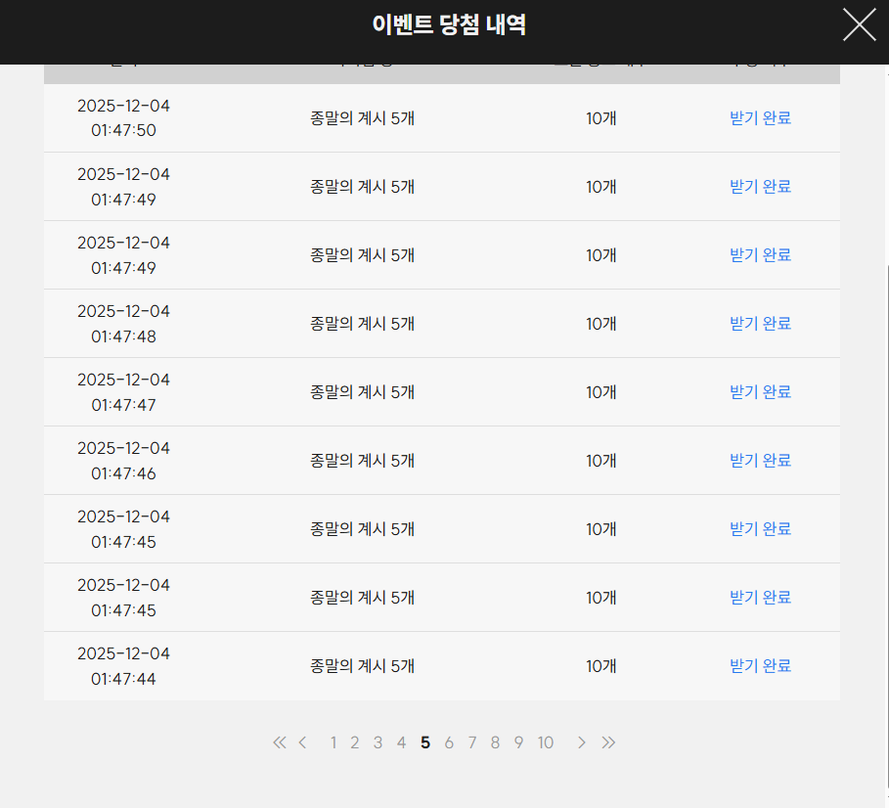Open page 6 in pagination
This screenshot has width=889, height=808.
click(x=449, y=742)
